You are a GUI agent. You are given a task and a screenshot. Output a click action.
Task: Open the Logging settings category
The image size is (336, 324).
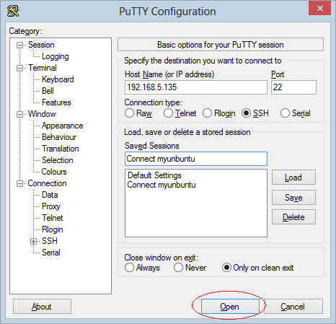pyautogui.click(x=56, y=56)
